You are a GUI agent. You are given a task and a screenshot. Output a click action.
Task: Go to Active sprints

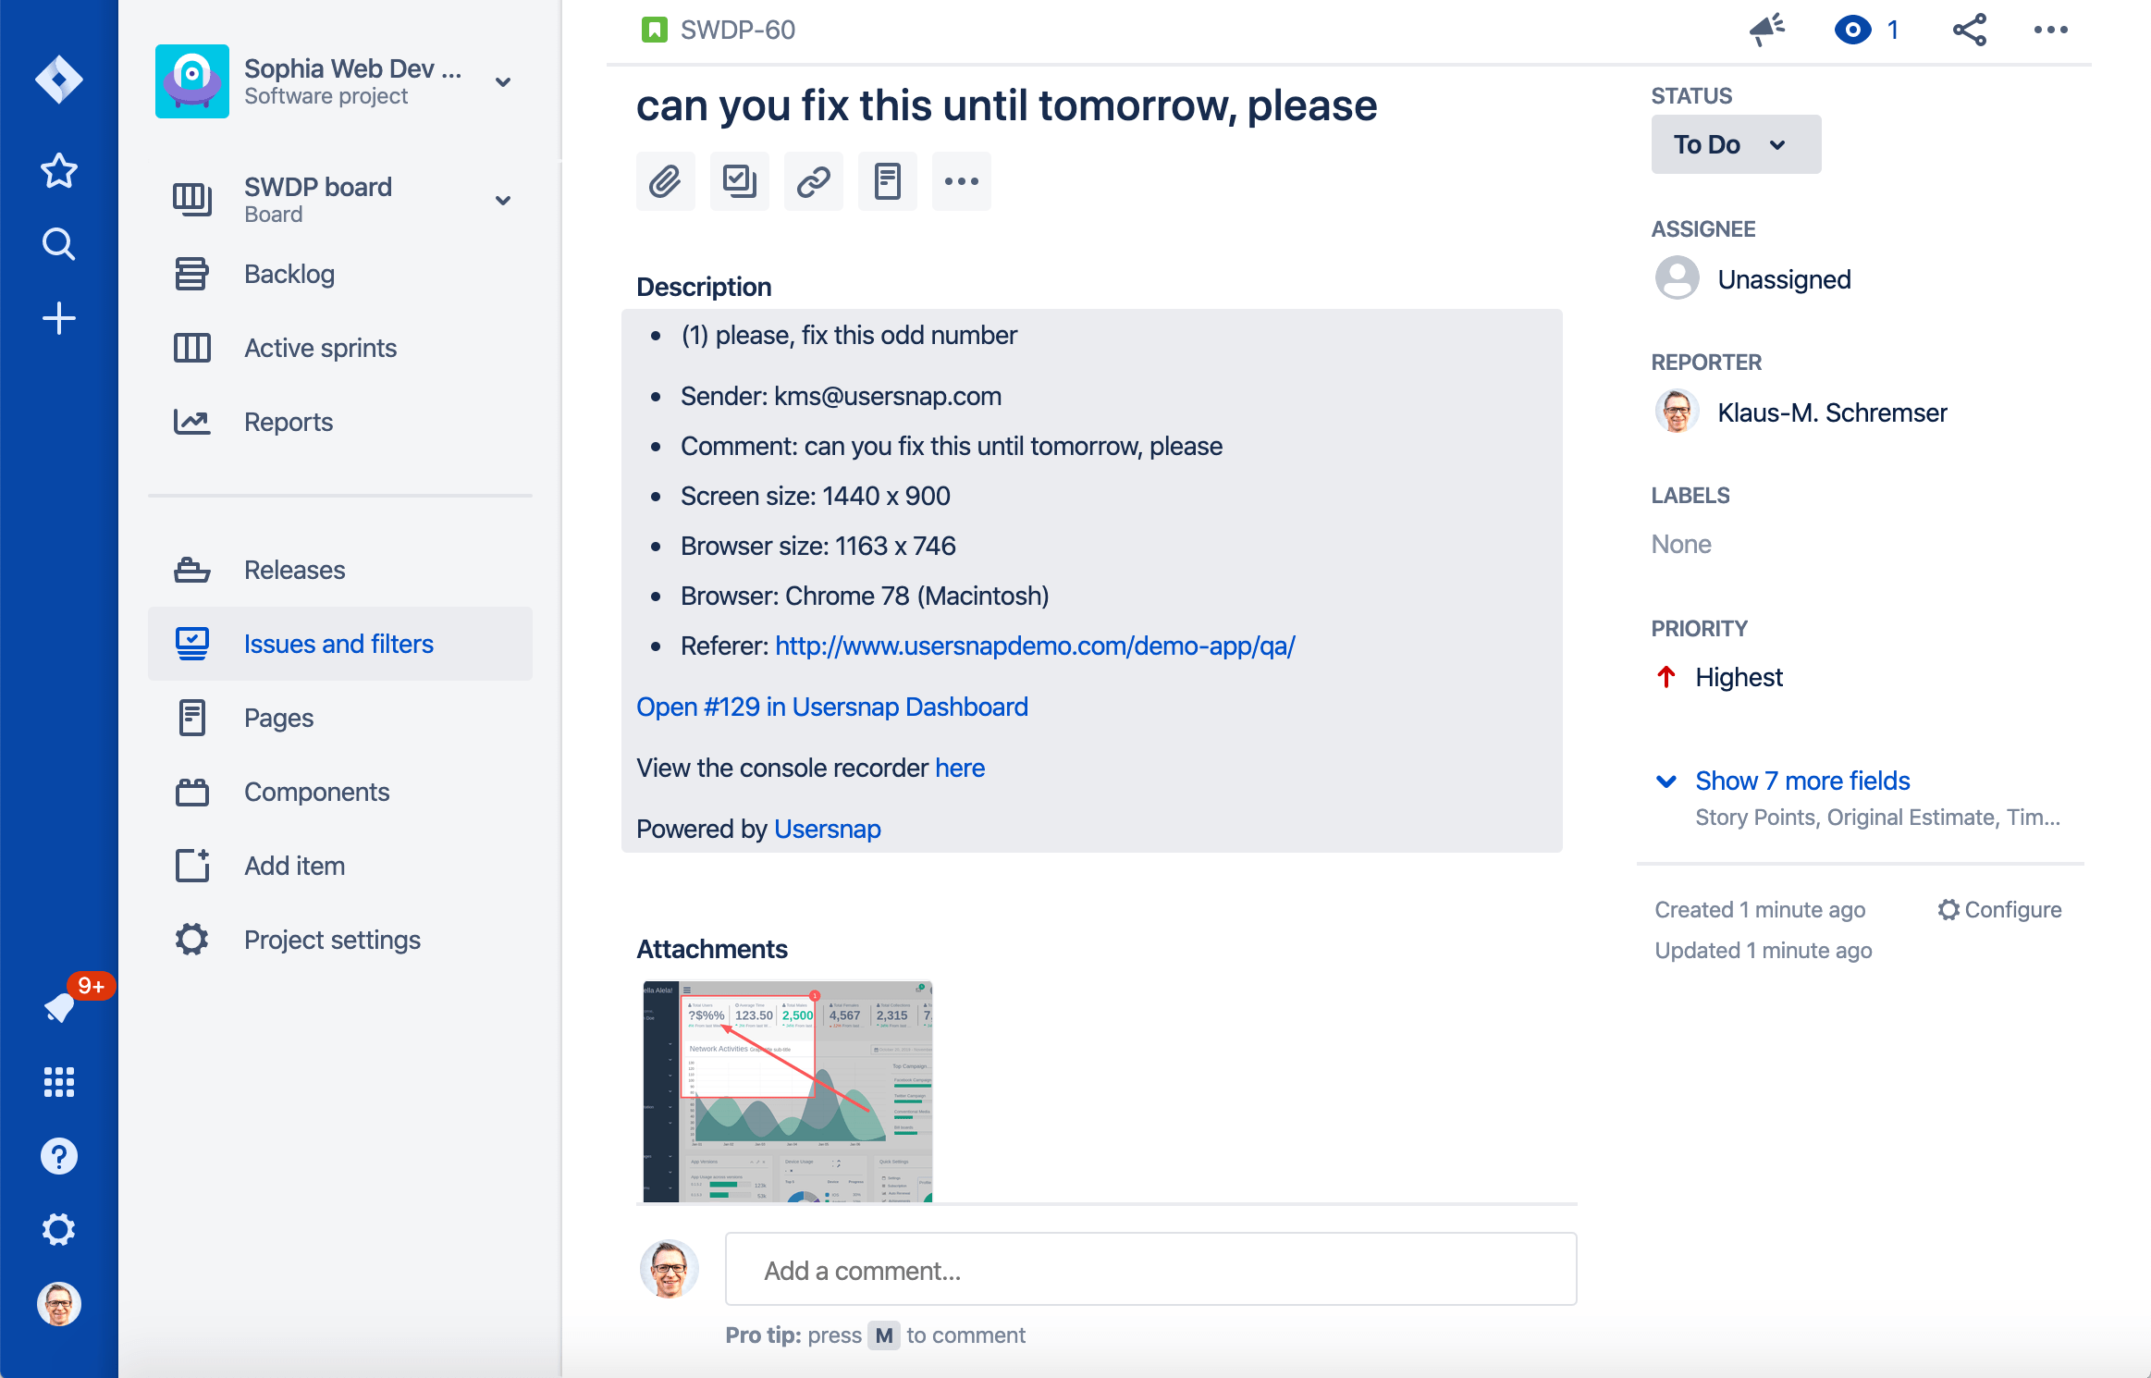pyautogui.click(x=320, y=348)
